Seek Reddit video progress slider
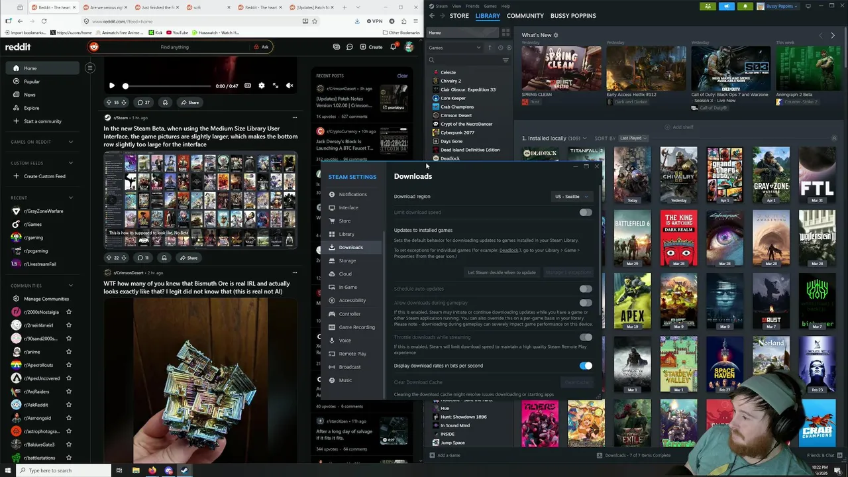This screenshot has width=848, height=477. pos(168,86)
